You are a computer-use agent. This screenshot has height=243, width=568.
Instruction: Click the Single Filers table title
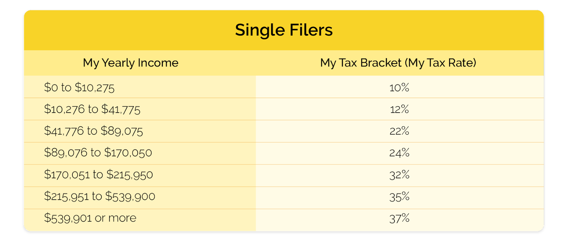[x=284, y=30]
